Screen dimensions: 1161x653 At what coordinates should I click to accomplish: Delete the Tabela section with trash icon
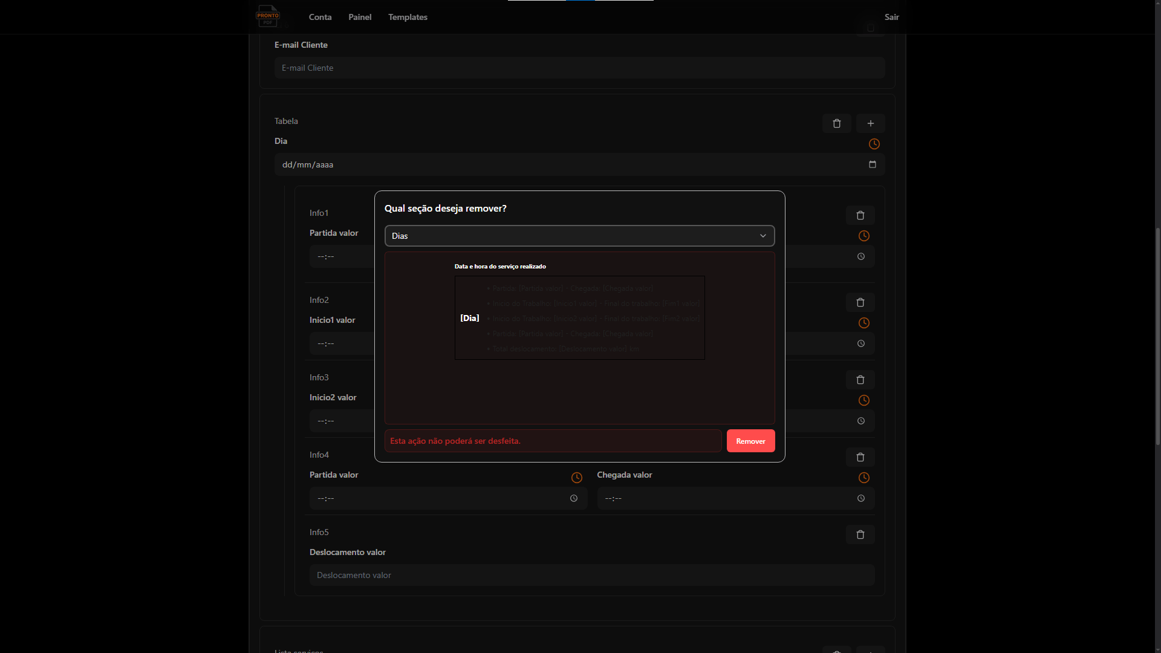[x=837, y=123]
